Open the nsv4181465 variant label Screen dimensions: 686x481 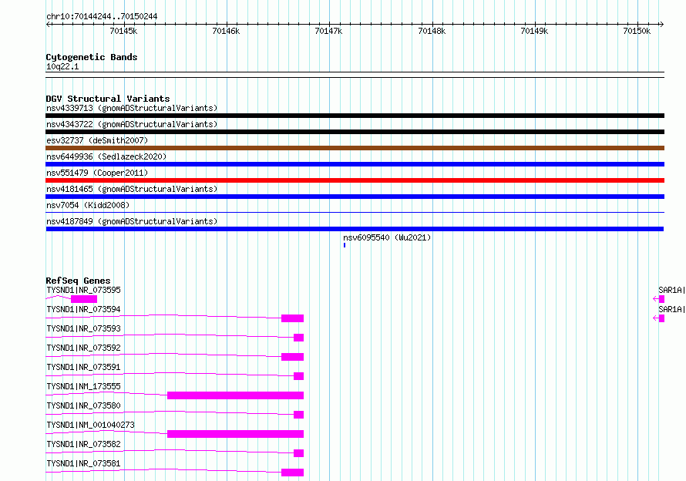pos(132,189)
